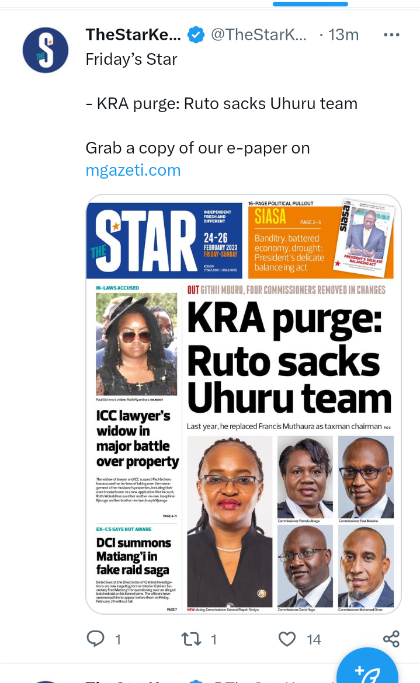The image size is (420, 683).
Task: Open the three-dot tweet options menu
Action: pos(391,35)
